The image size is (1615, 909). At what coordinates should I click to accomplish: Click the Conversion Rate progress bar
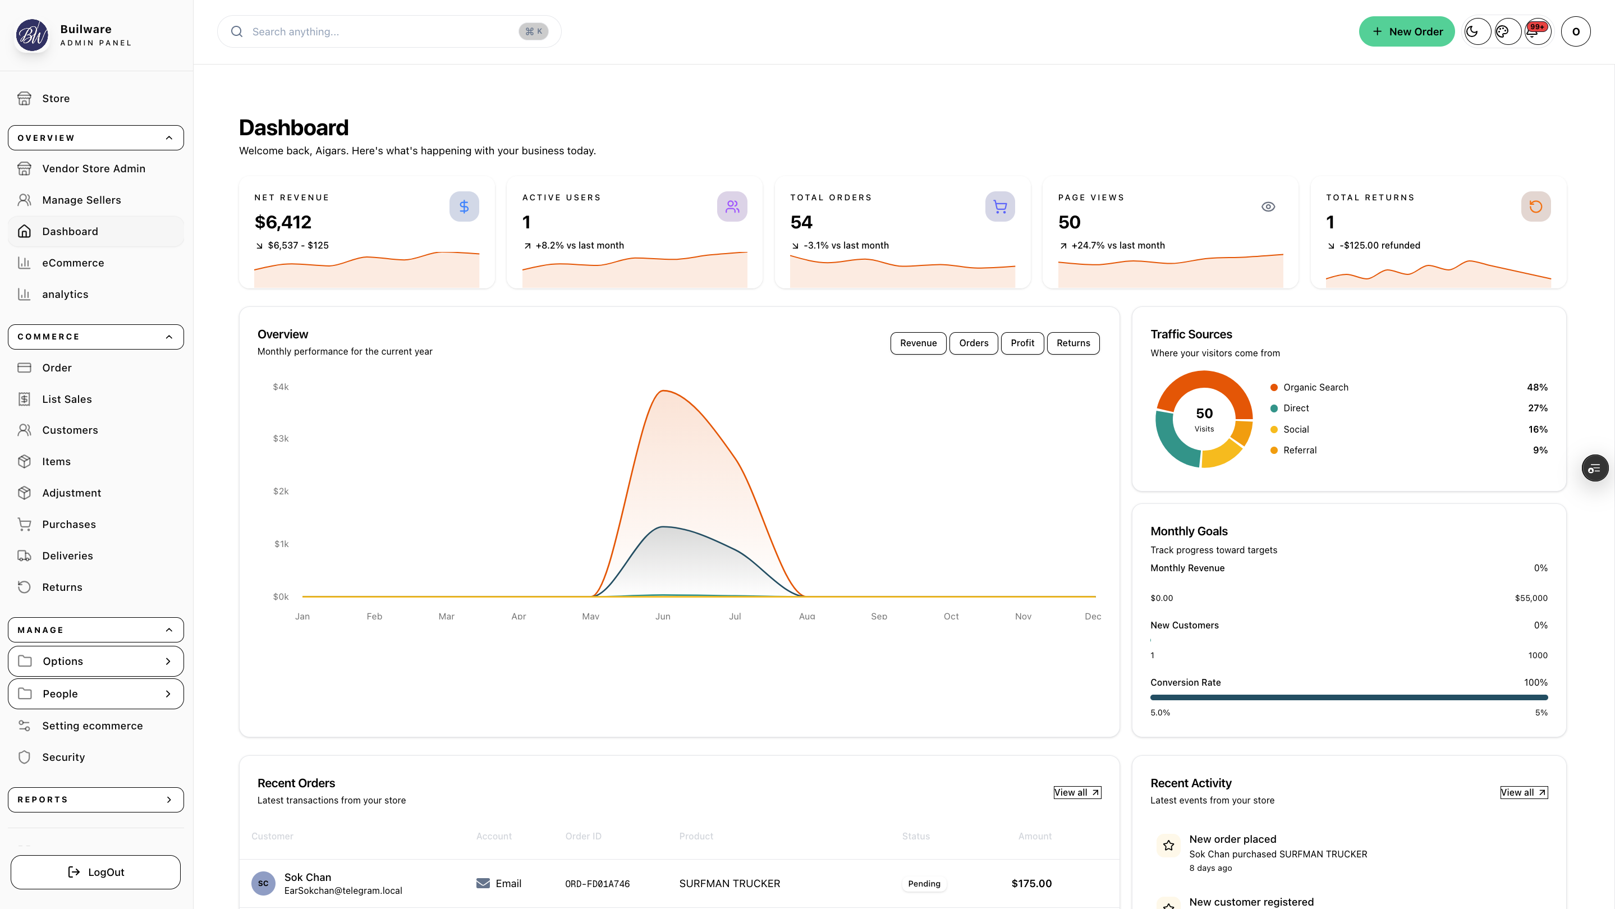(x=1348, y=697)
